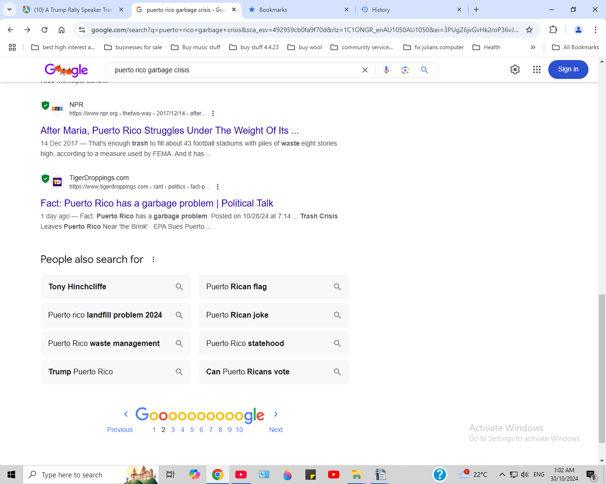Submit search with magnifier icon
The width and height of the screenshot is (606, 484).
(425, 70)
